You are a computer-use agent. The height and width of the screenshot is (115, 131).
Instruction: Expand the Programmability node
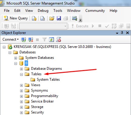21,96
